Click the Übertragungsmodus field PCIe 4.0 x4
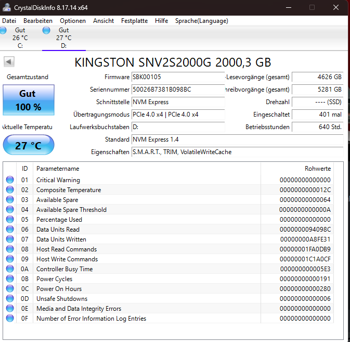350x342 pixels. 178,115
